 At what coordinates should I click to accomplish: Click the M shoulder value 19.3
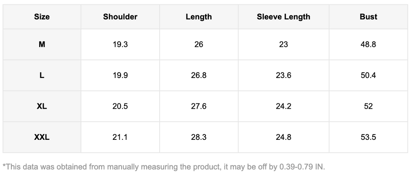[x=120, y=44]
